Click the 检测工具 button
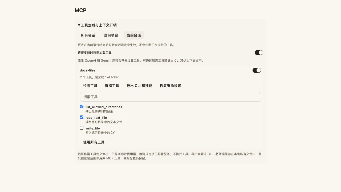341x192 pixels. [x=90, y=86]
